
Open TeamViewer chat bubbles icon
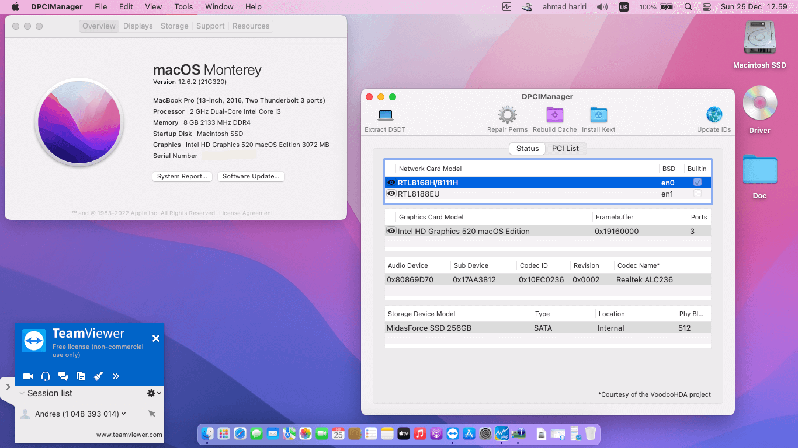pos(63,376)
